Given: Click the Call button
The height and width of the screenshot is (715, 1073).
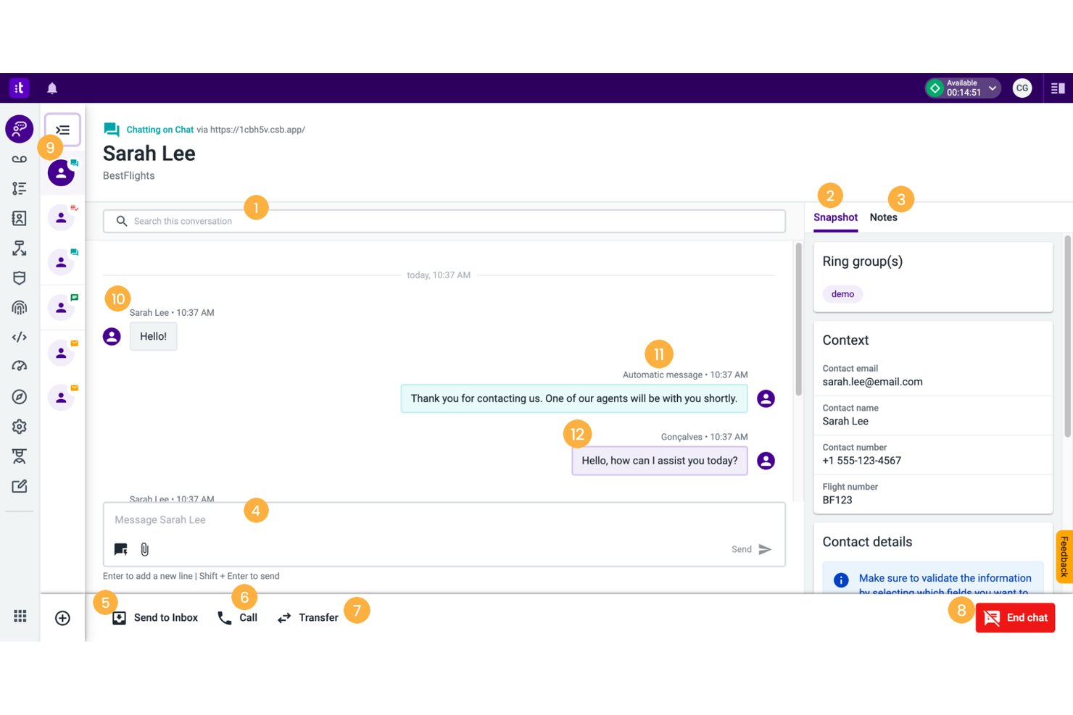Looking at the screenshot, I should click(237, 618).
